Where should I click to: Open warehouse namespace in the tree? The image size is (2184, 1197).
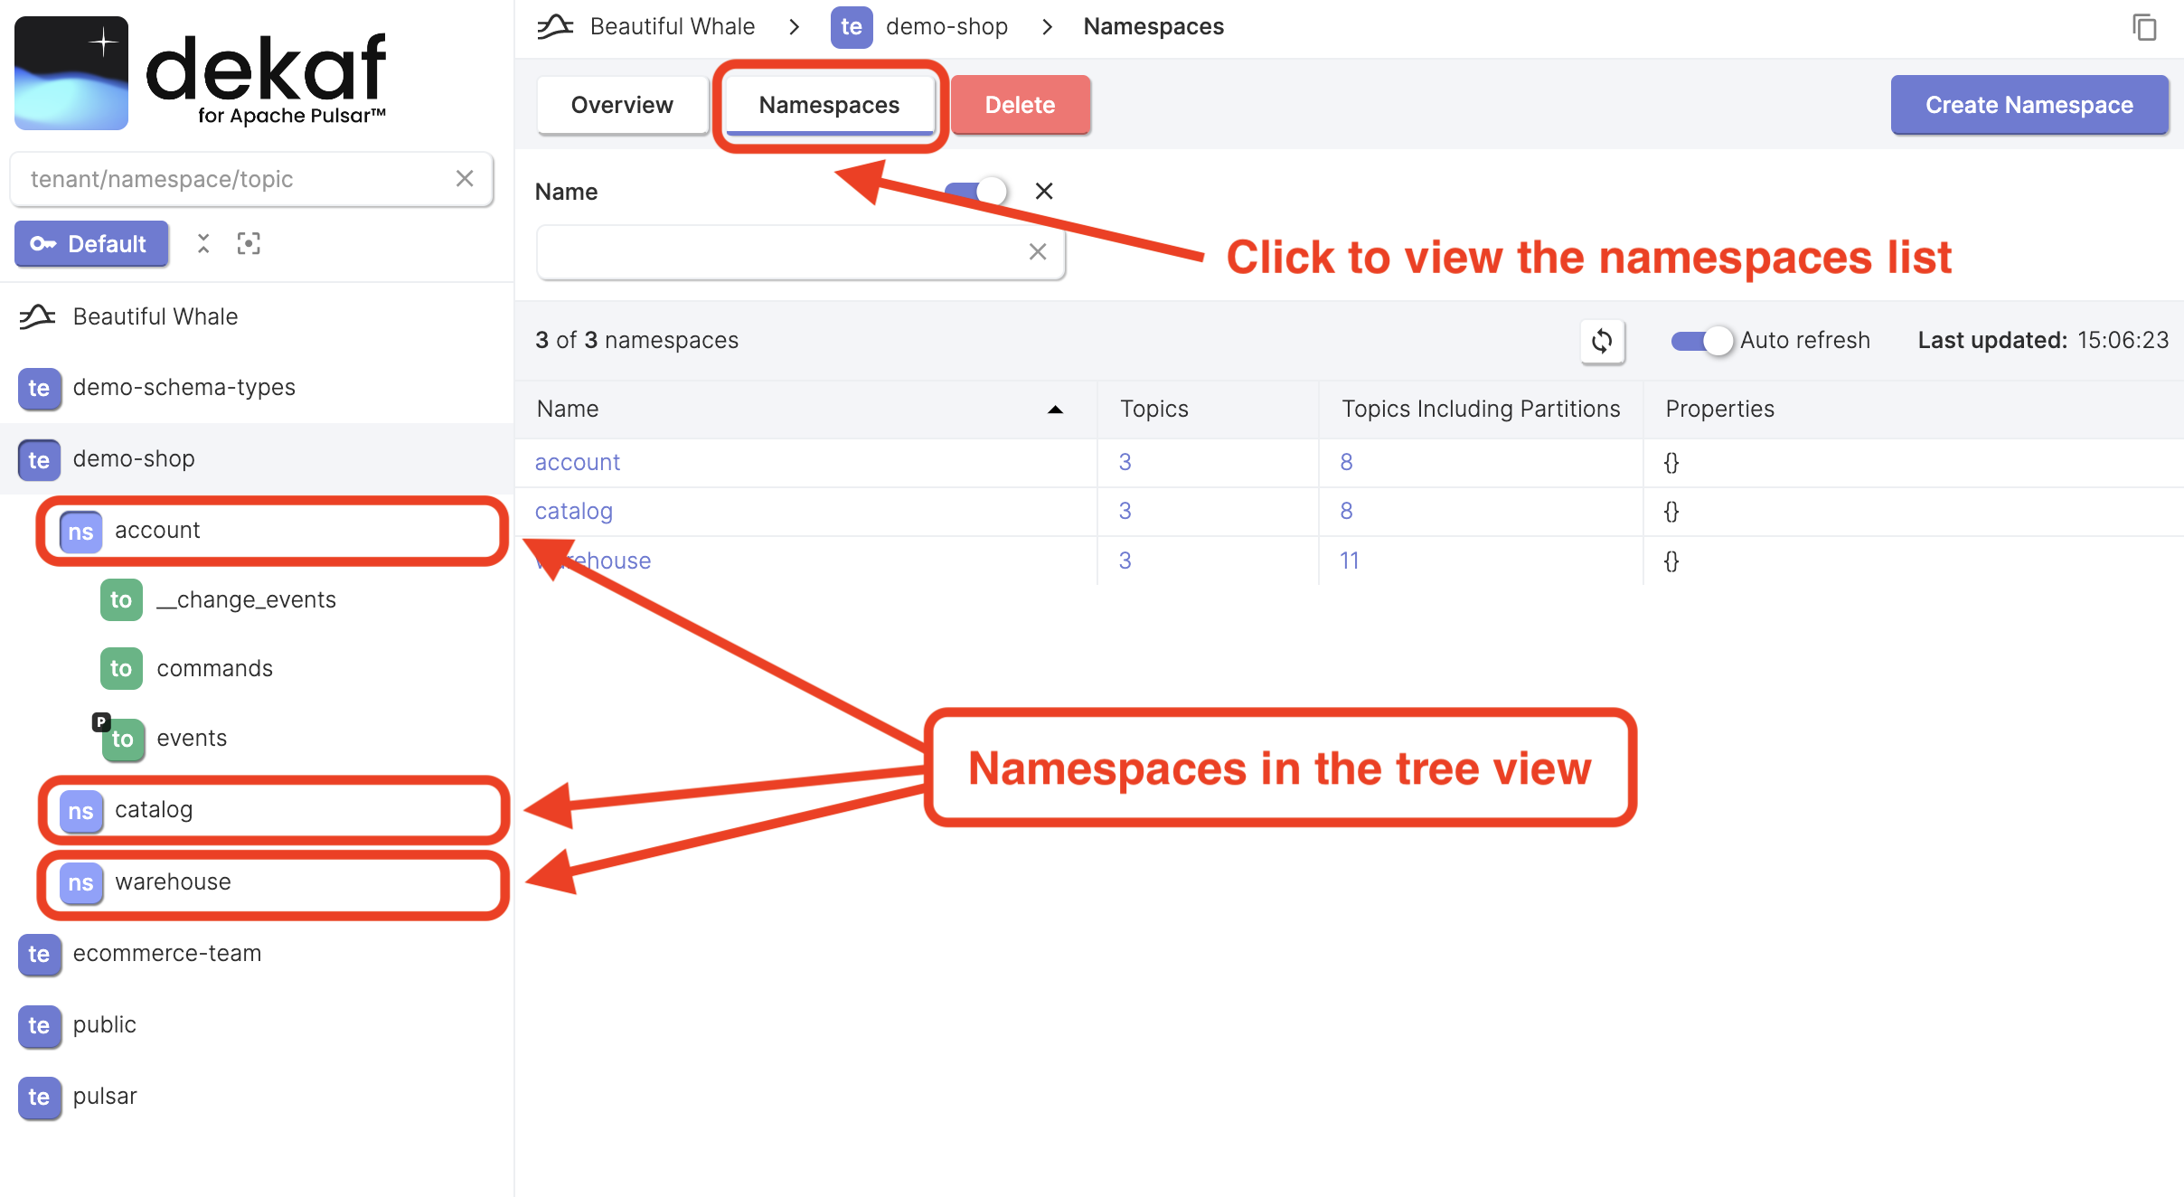tap(173, 881)
